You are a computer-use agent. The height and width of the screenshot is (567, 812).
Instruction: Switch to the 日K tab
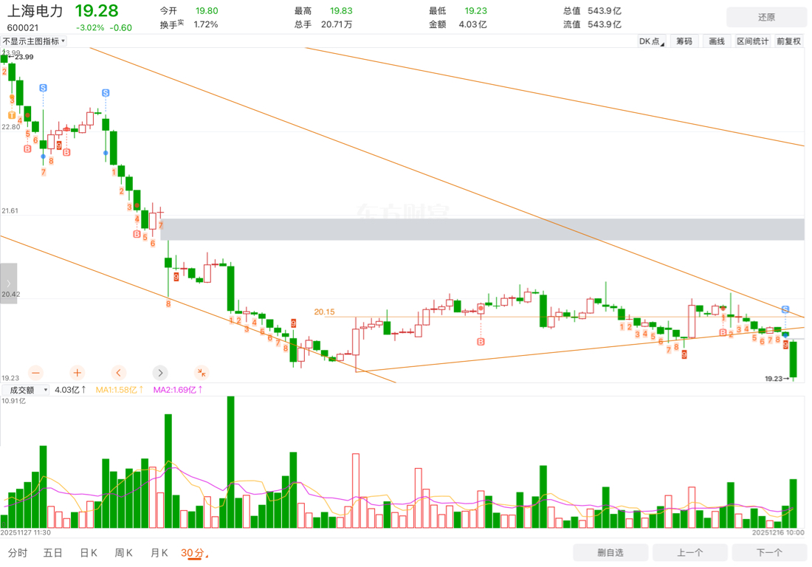tap(89, 553)
